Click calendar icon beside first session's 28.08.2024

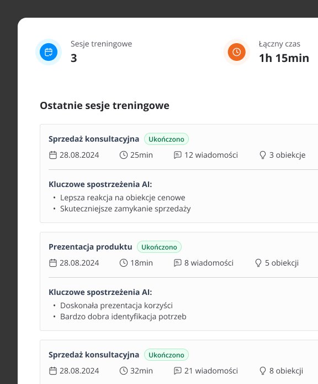click(53, 155)
